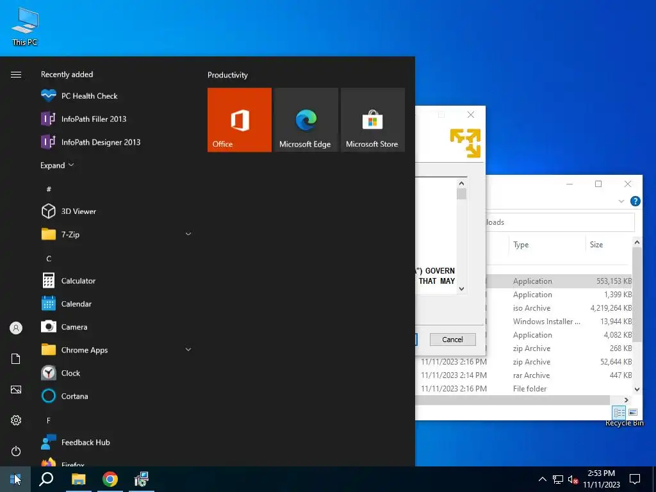656x492 pixels.
Task: Launch the Camera app
Action: pyautogui.click(x=117, y=327)
